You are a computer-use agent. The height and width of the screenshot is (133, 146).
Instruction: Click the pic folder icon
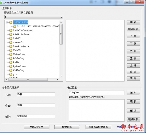[x=11, y=74]
